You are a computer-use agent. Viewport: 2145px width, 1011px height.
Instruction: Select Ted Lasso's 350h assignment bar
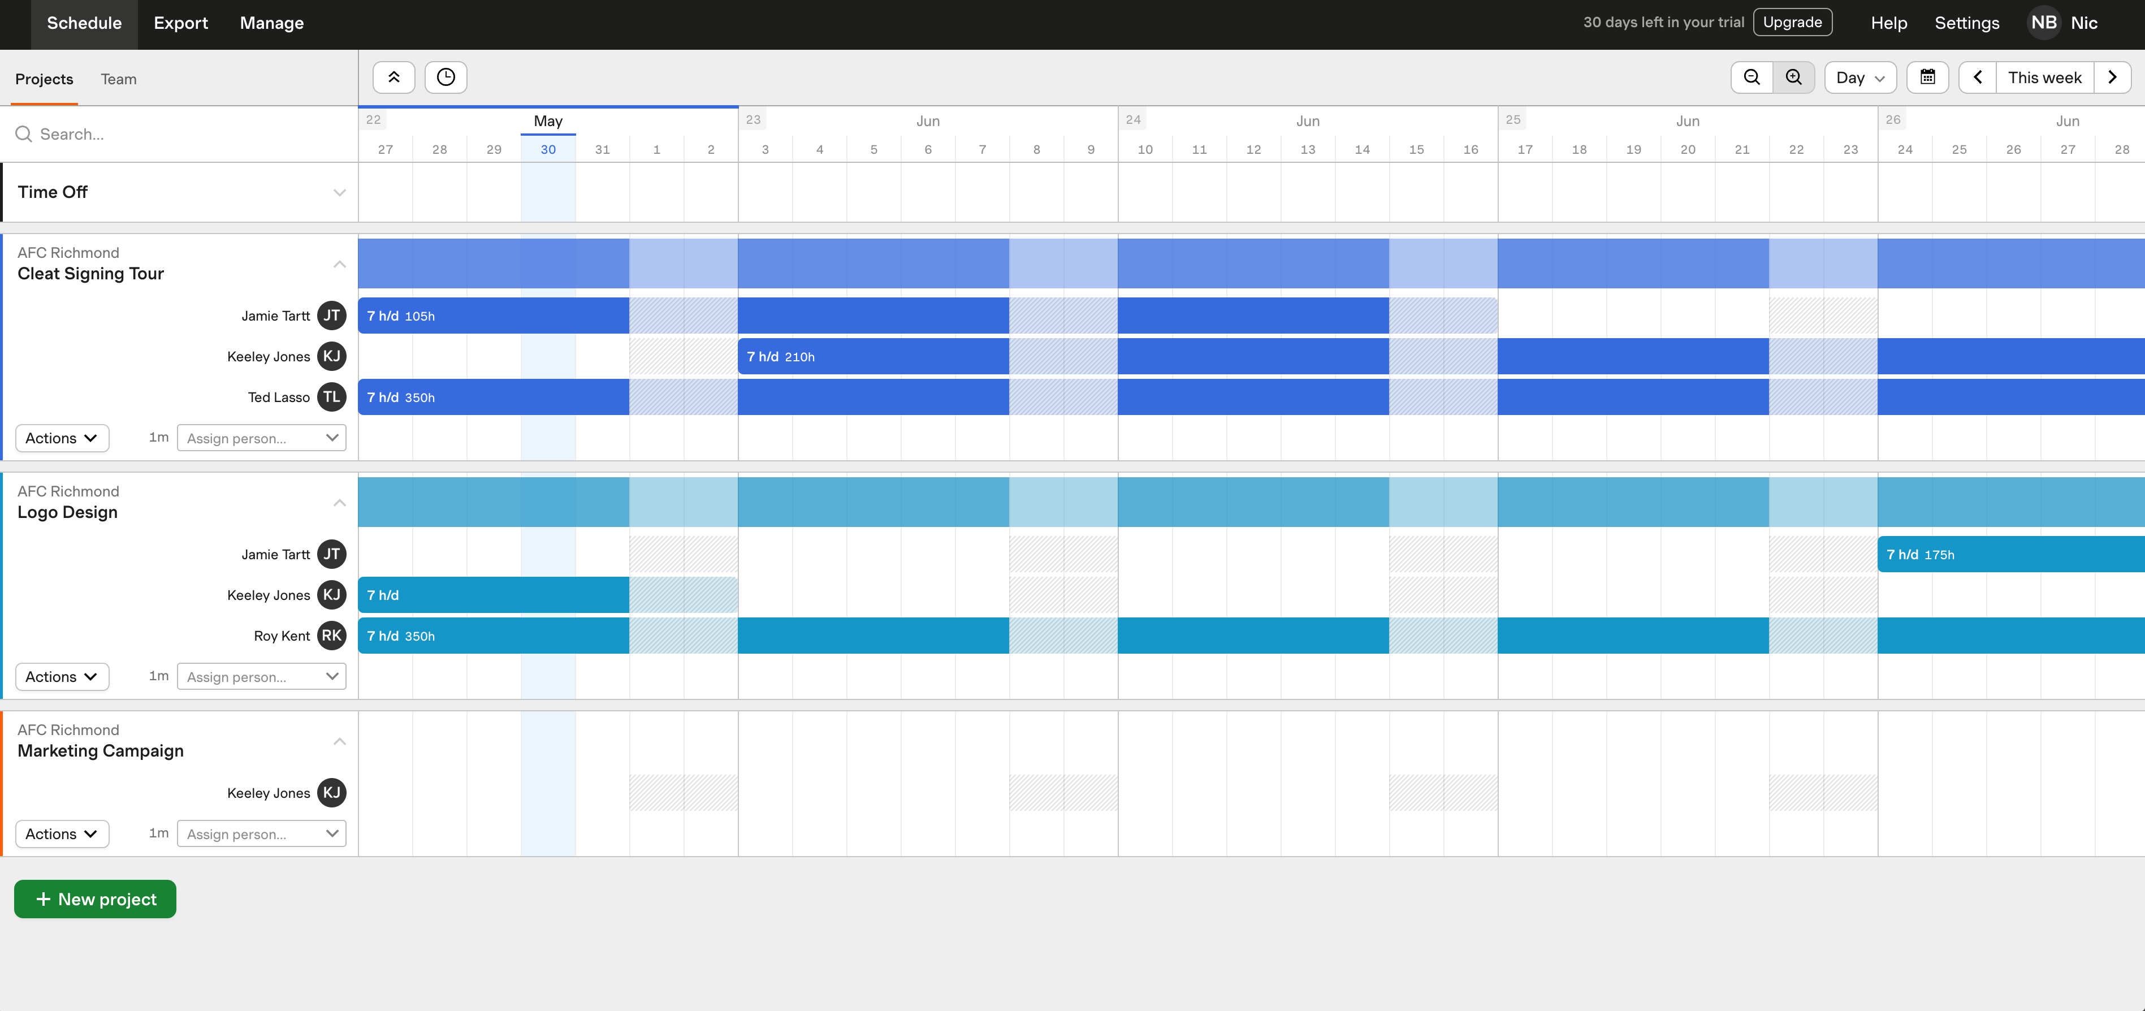tap(1252, 398)
